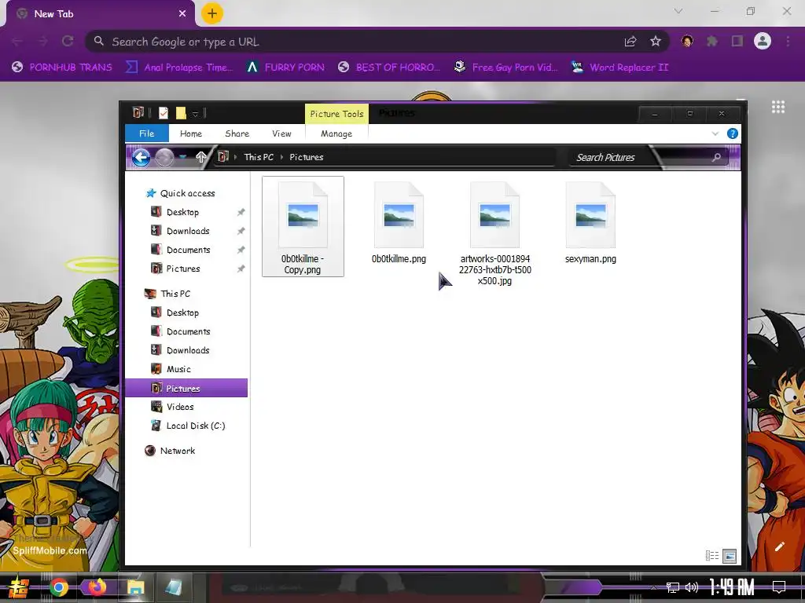
Task: Switch to details view layout
Action: (x=712, y=556)
